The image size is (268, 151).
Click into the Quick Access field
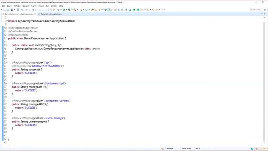click(255, 10)
